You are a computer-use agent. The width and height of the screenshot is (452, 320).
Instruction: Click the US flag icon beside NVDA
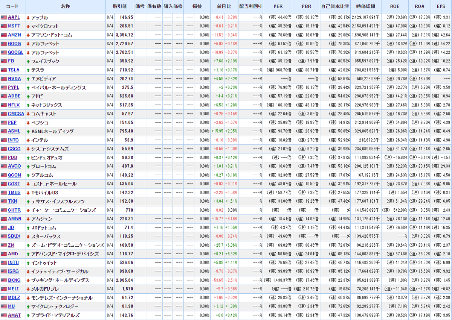4,79
